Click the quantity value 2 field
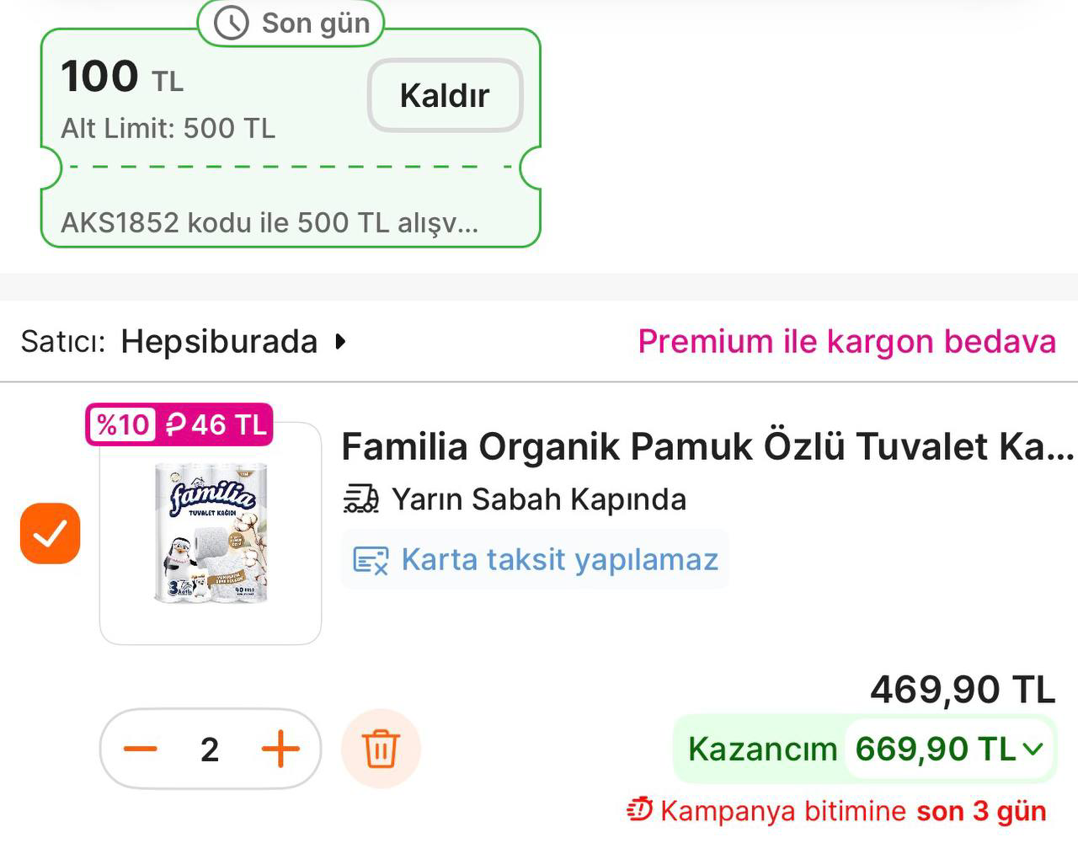Image resolution: width=1078 pixels, height=859 pixels. click(x=210, y=749)
